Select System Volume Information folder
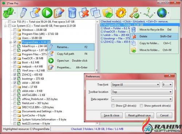The width and height of the screenshot is (182, 134). (44, 120)
